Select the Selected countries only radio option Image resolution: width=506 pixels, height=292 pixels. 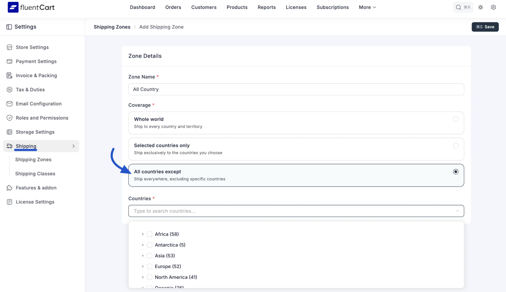(456, 145)
